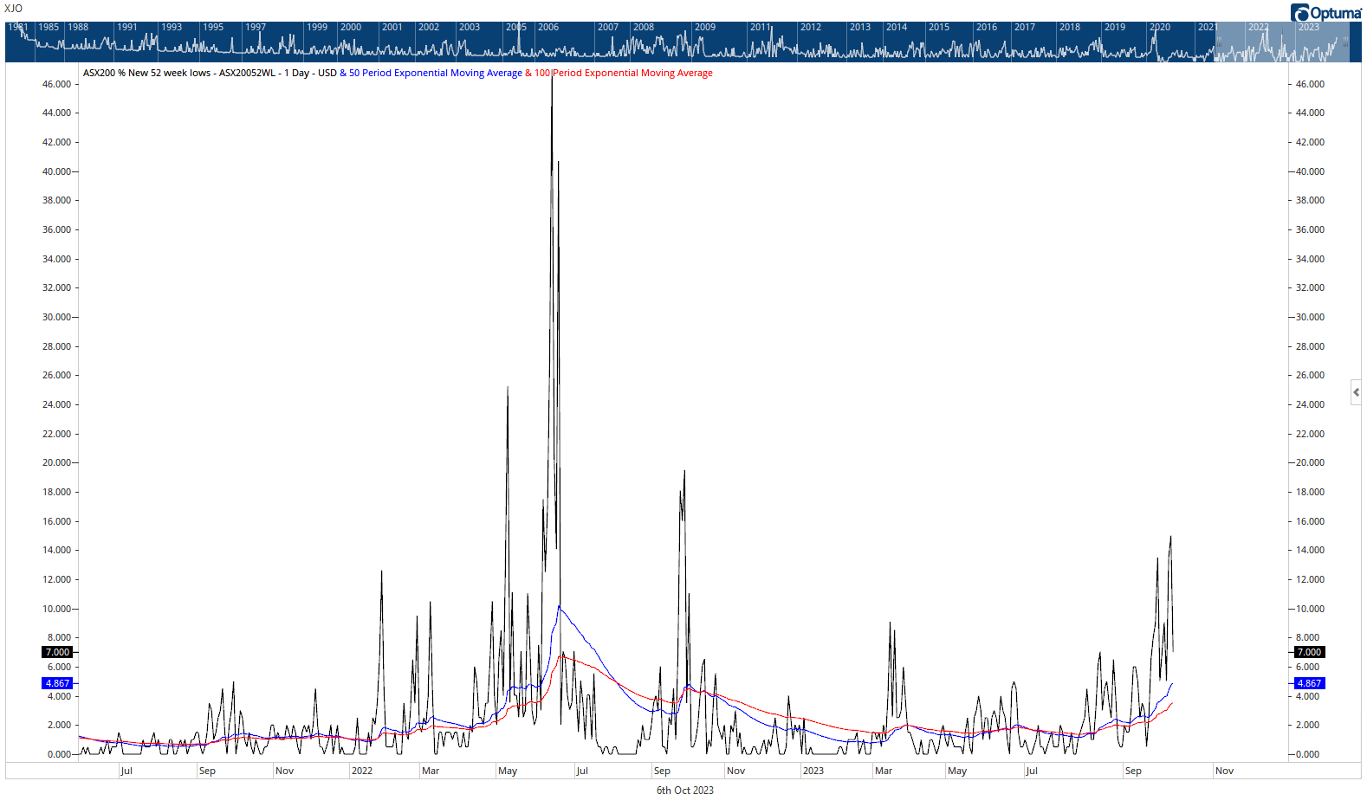Click the 20.000 label on the right price axis
1367x807 pixels.
pyautogui.click(x=1310, y=462)
